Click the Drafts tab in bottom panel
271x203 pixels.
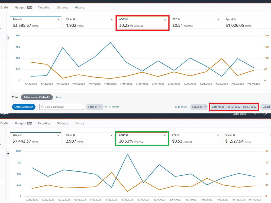(4, 123)
